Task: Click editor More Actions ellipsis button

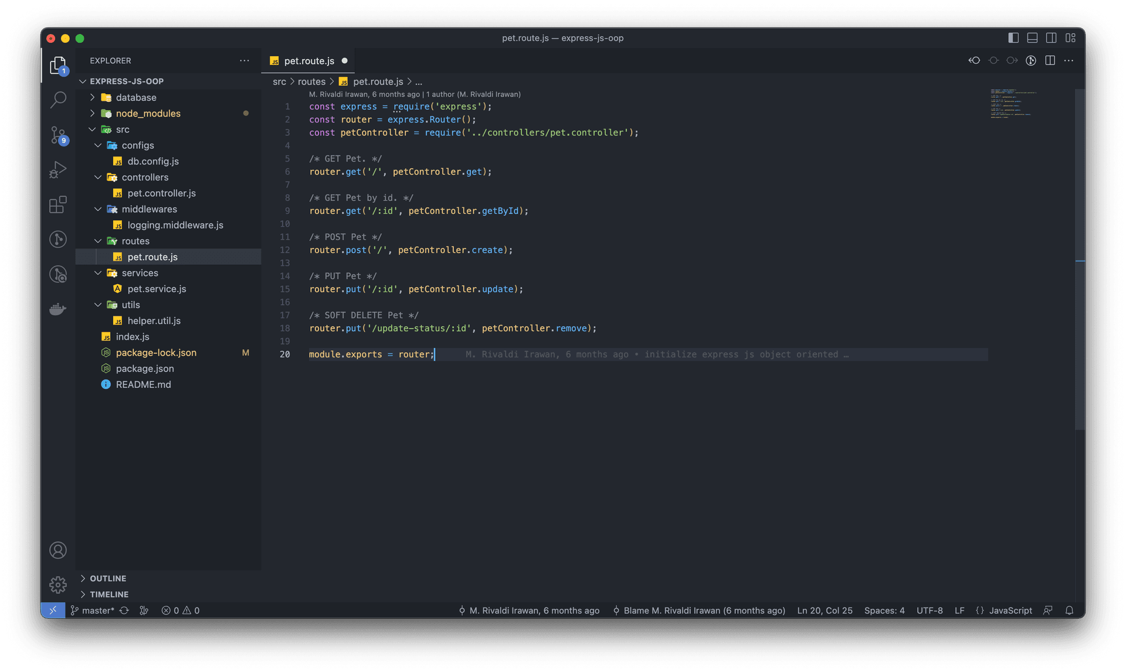Action: (x=1069, y=60)
